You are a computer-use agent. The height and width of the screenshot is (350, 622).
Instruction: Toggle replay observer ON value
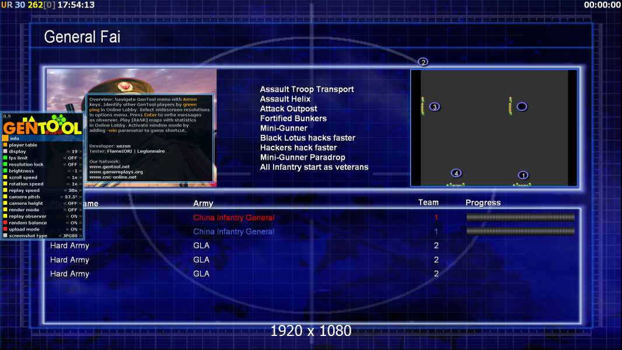coord(74,216)
